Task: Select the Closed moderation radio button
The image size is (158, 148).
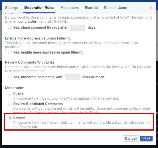Action: click(10, 118)
